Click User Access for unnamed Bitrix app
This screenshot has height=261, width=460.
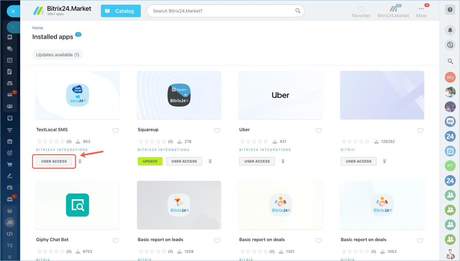[x=359, y=161]
